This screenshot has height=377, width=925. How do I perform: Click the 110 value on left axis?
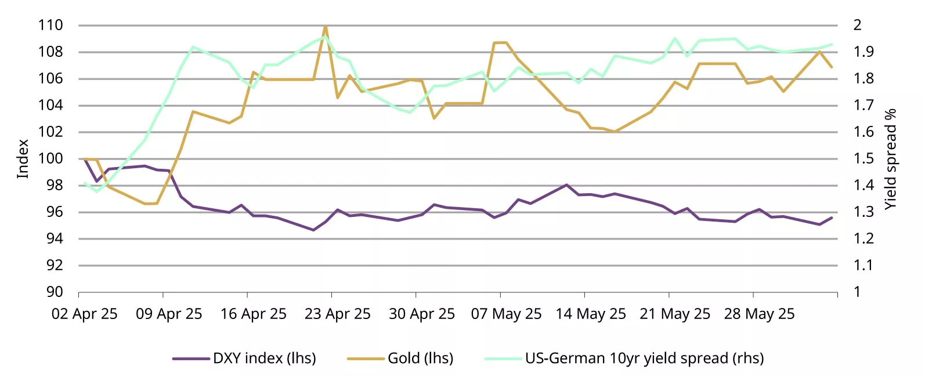point(50,26)
